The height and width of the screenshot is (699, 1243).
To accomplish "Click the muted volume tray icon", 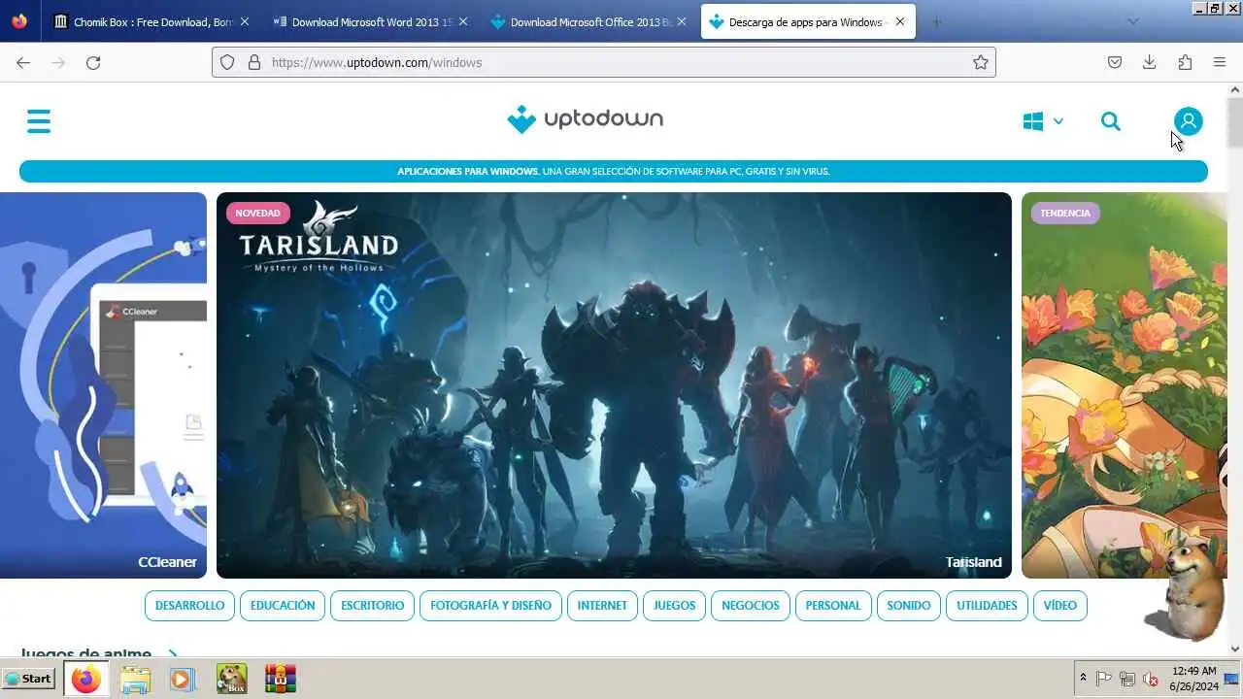I will coord(1151,679).
